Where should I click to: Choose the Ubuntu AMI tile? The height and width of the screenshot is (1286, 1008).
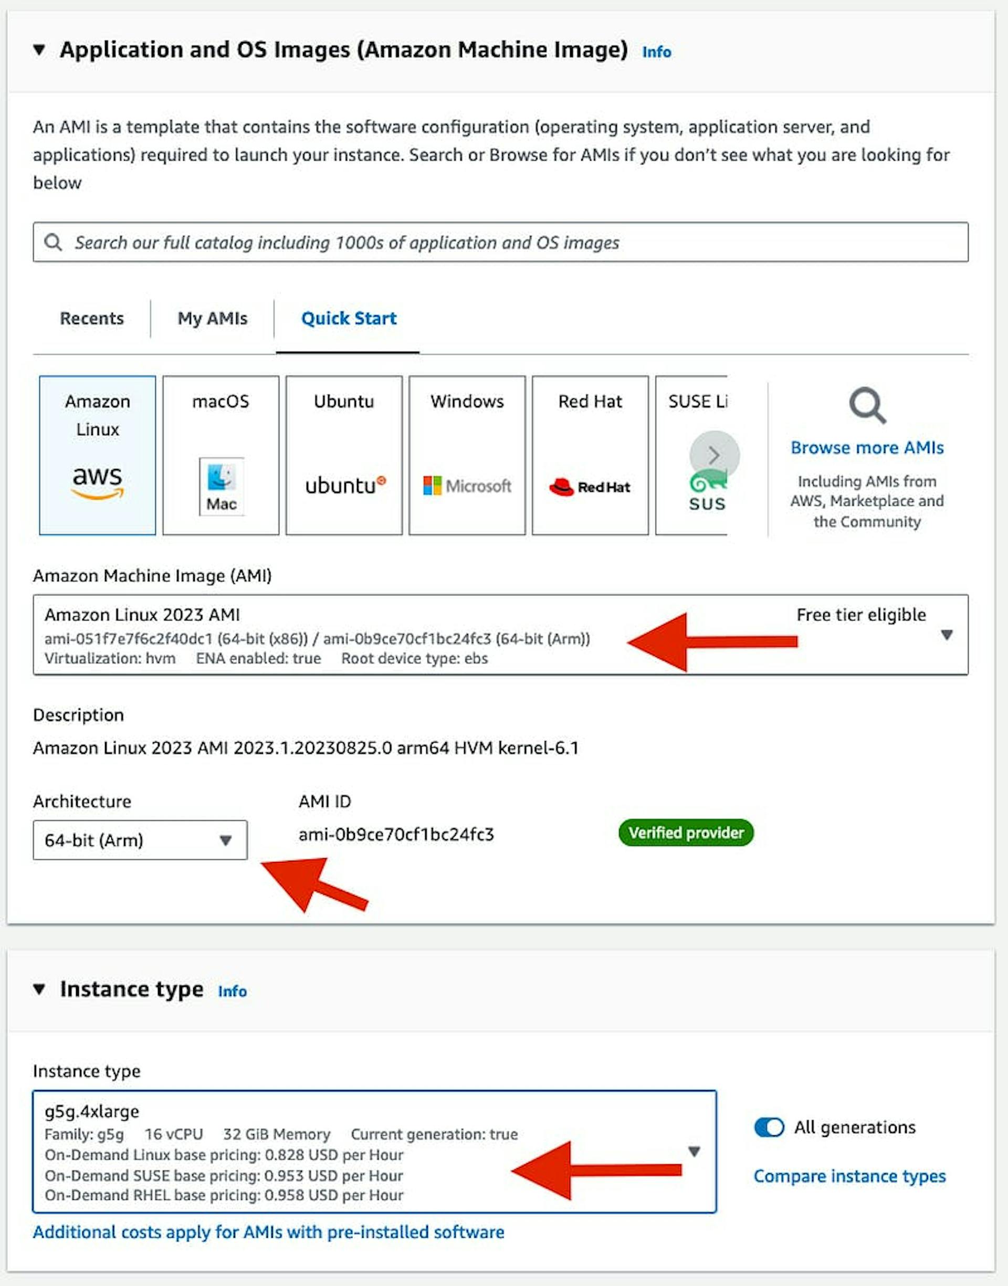tap(344, 456)
